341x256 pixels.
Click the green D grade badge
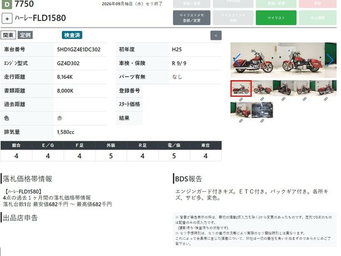7,5
